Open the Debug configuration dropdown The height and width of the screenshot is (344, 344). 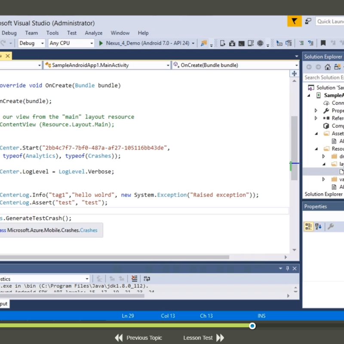point(31,43)
